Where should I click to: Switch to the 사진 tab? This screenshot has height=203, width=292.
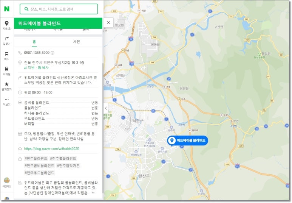(x=77, y=42)
